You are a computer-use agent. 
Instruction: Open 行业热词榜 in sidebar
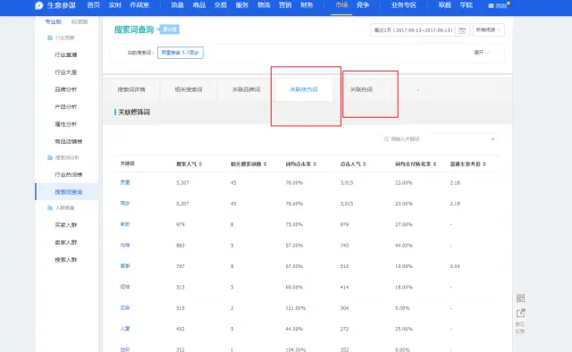point(69,175)
